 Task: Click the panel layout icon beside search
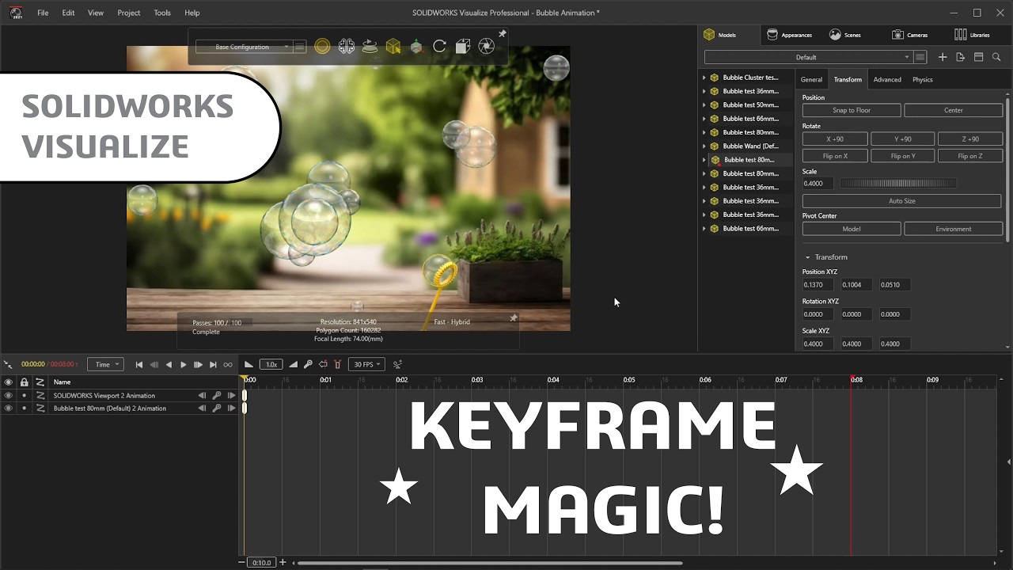978,57
